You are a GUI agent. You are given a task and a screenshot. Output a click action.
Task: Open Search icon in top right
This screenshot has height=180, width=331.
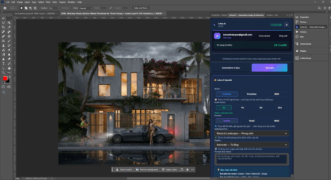pos(319,8)
